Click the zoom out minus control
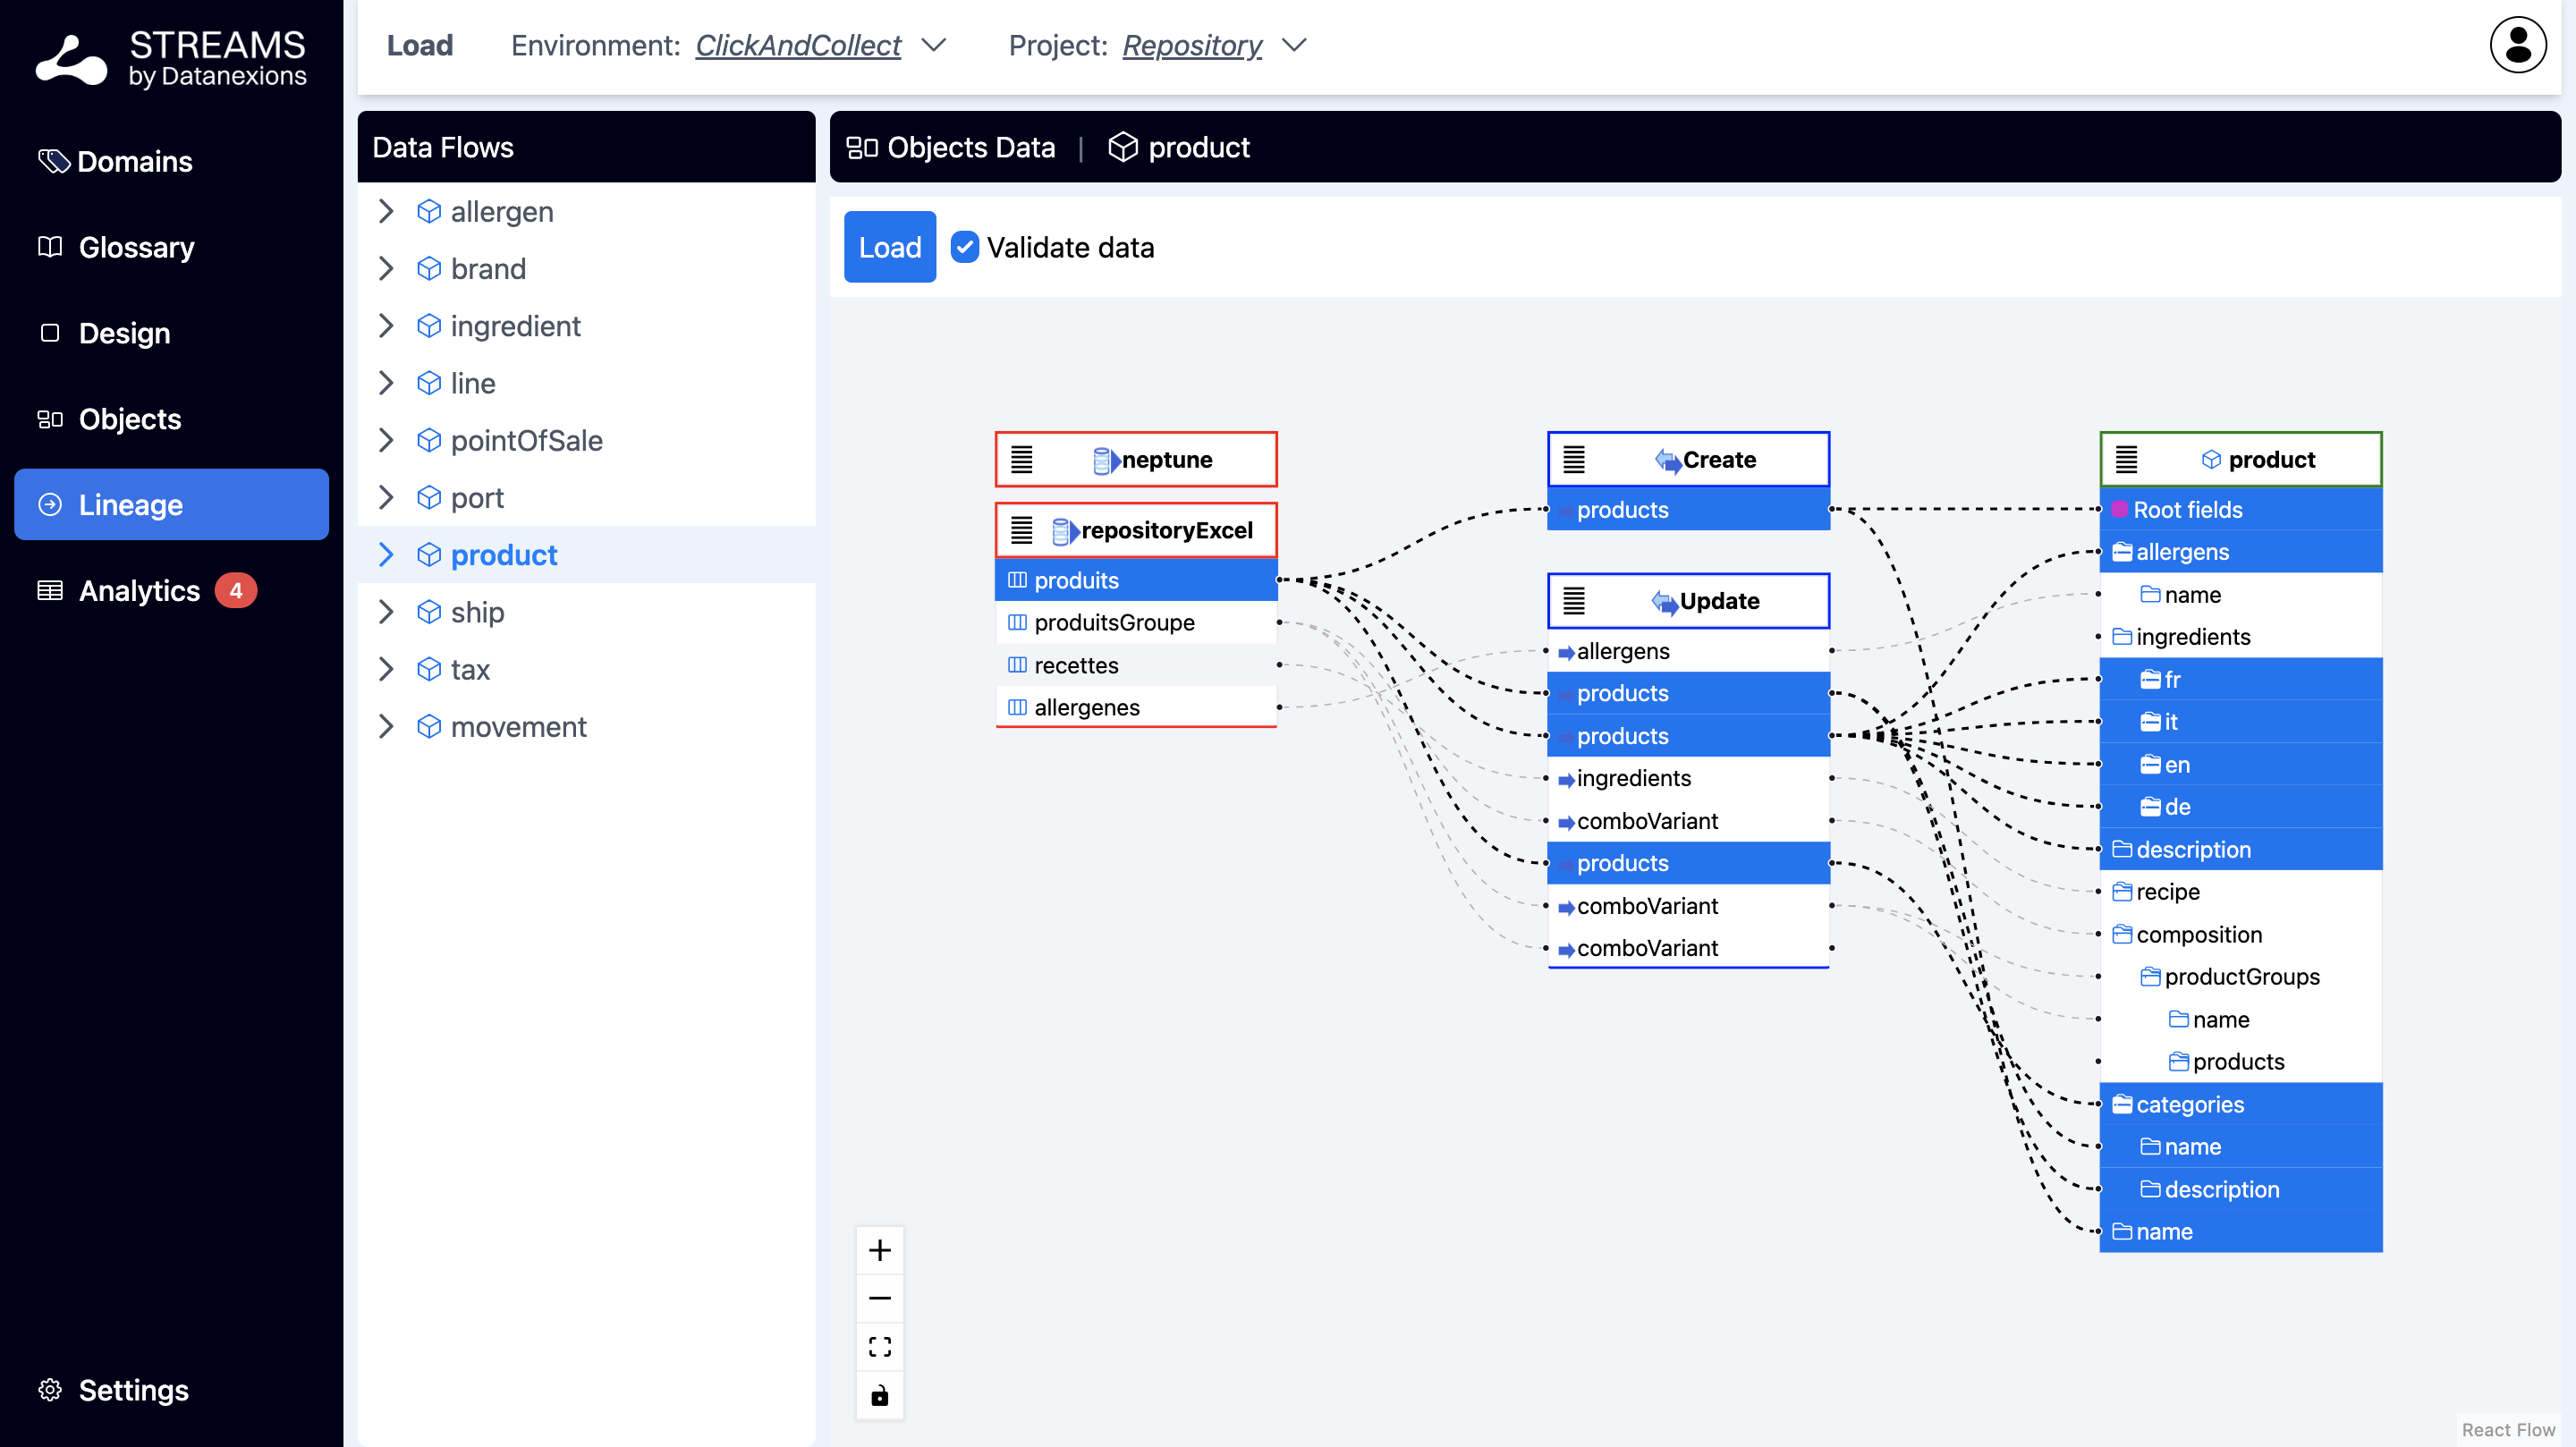The width and height of the screenshot is (2576, 1447). (x=879, y=1298)
